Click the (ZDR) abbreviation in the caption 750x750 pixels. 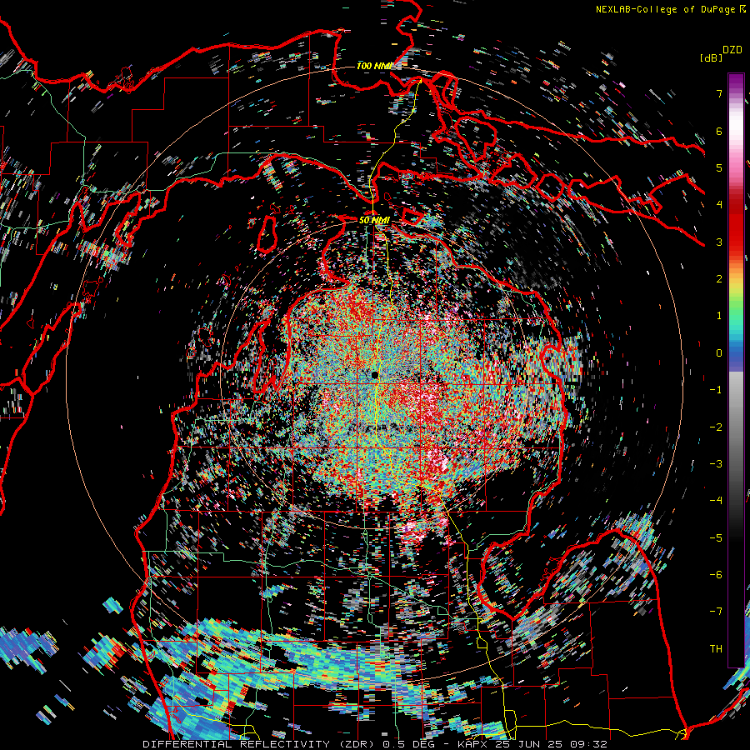(358, 744)
